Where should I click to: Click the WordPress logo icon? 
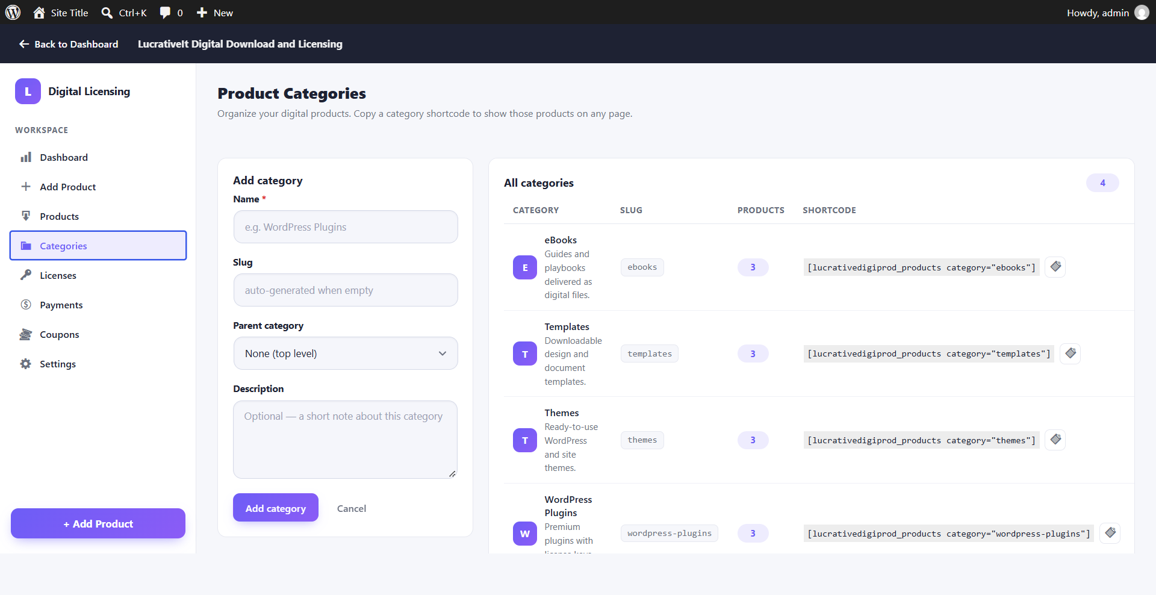[13, 12]
